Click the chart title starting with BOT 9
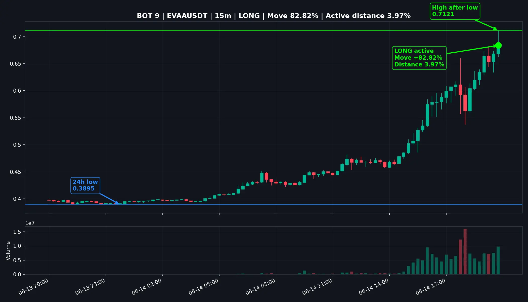 pyautogui.click(x=274, y=16)
